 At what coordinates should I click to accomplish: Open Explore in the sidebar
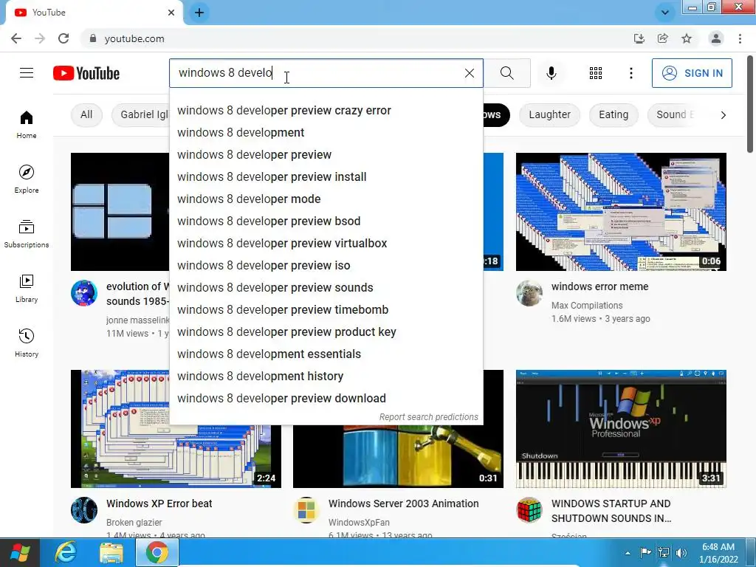27,179
